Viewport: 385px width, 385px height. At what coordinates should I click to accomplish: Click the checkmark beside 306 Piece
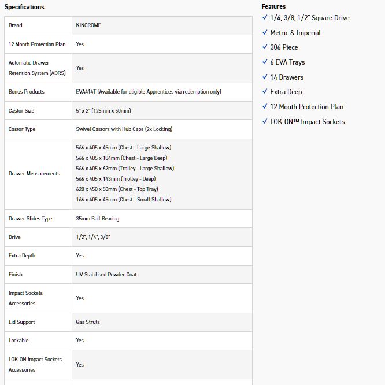265,47
